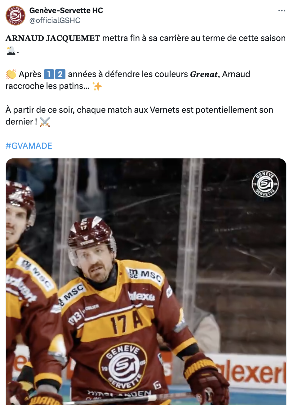289x405 pixels.
Task: Open the Genève-Servette HC profile avatar
Action: coord(16,16)
